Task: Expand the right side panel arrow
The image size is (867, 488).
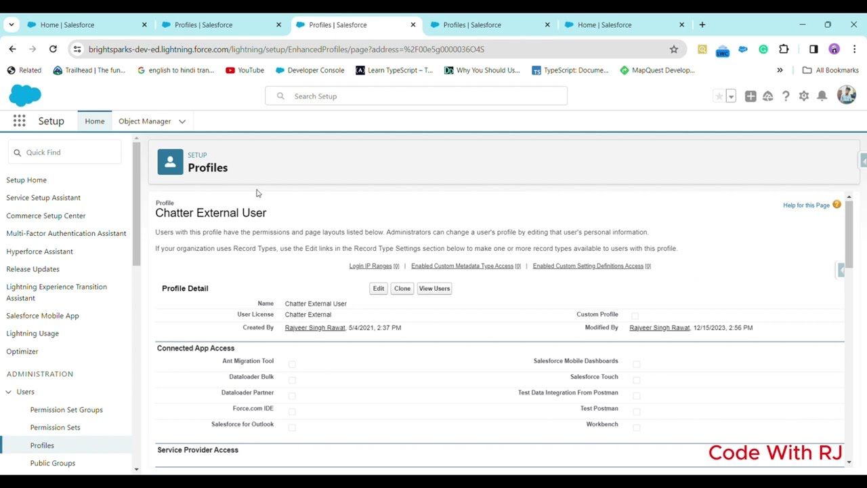Action: tap(841, 270)
